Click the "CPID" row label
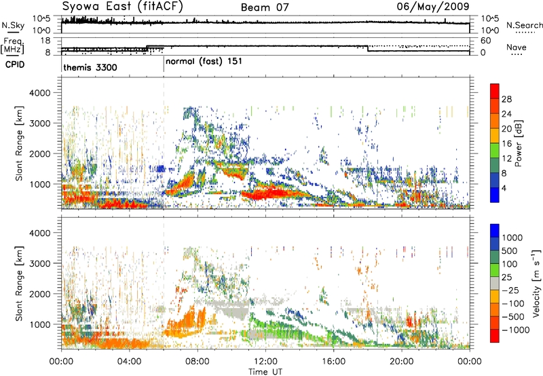Screen dimensions: 543x376 pos(15,64)
